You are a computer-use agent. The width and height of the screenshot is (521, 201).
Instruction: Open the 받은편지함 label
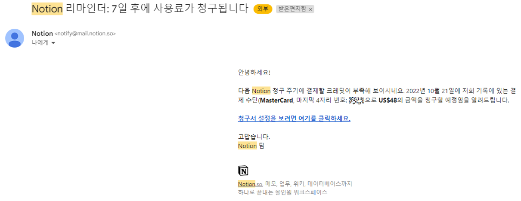point(292,9)
